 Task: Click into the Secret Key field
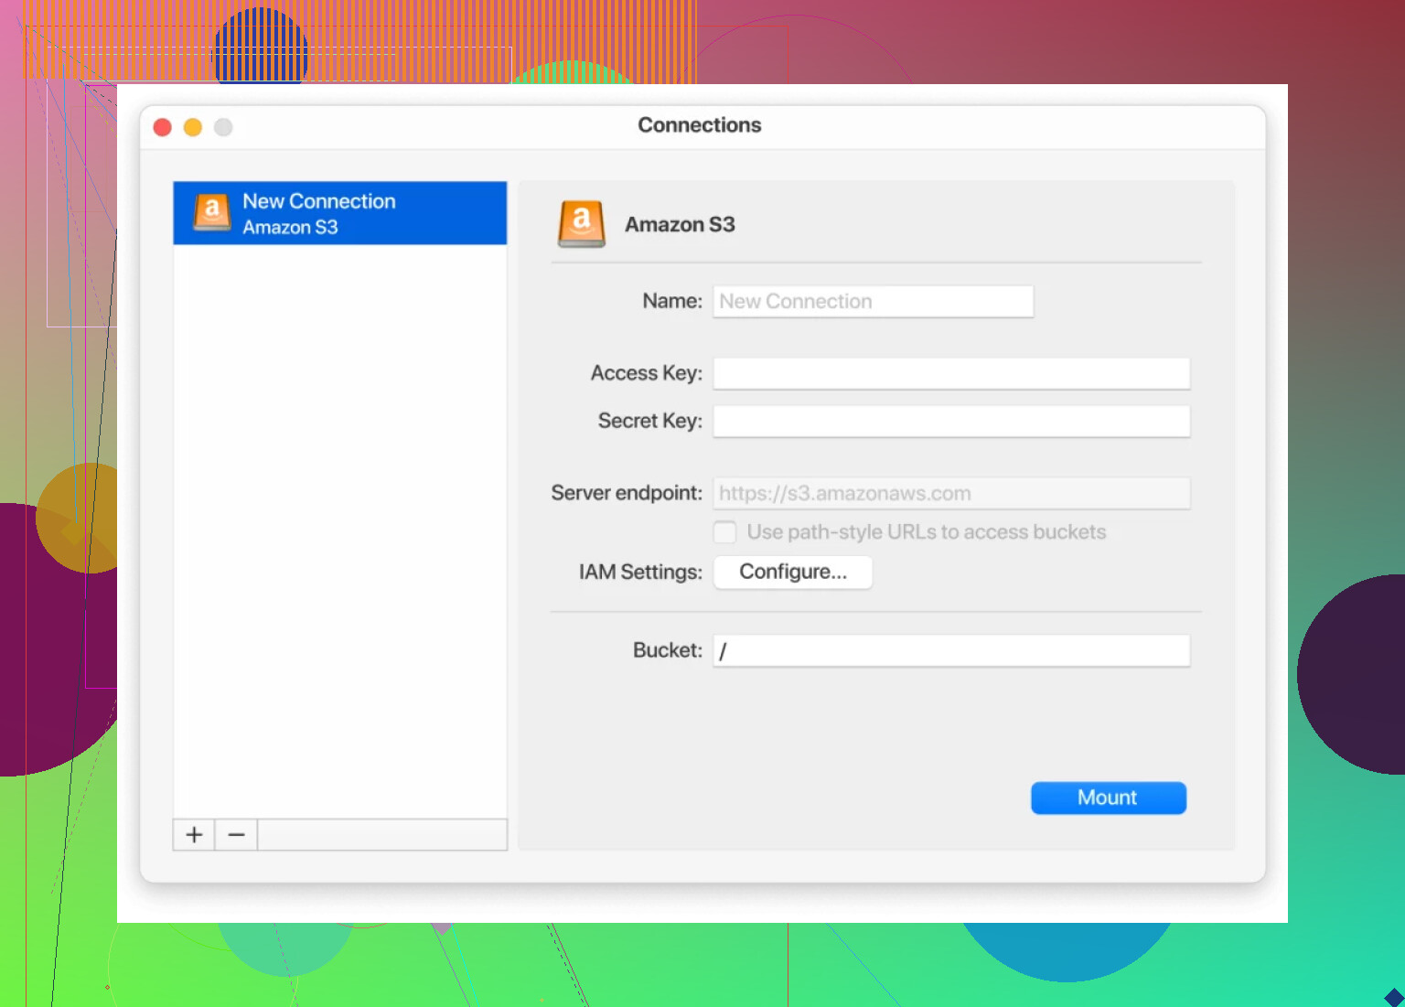click(x=951, y=422)
